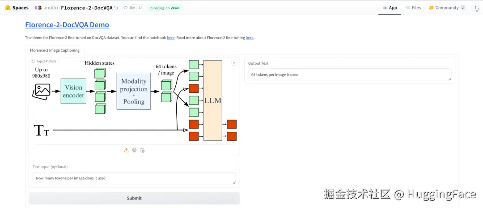Like this space

(x=129, y=8)
